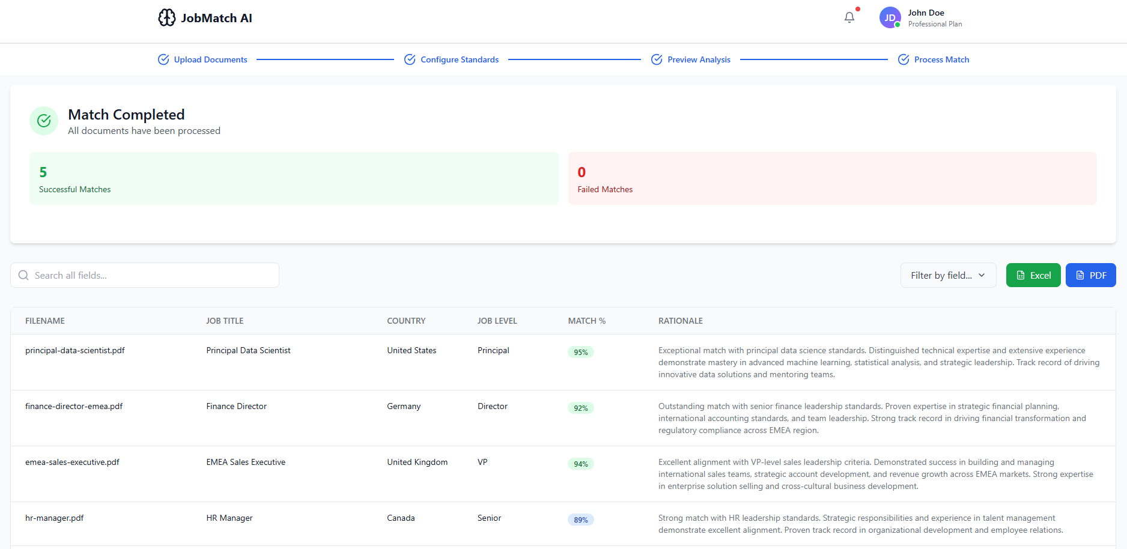Click the JD user avatar
Screen dimensions: 1127x549
(890, 18)
